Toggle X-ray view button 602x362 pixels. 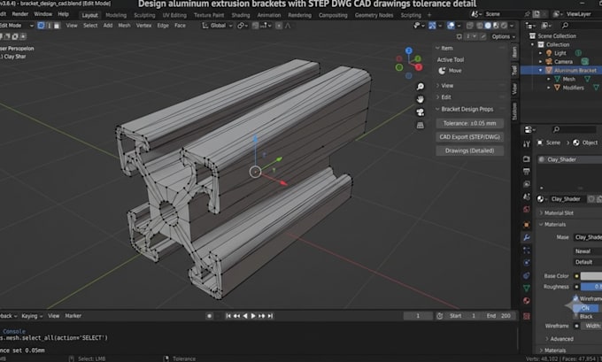(x=469, y=26)
